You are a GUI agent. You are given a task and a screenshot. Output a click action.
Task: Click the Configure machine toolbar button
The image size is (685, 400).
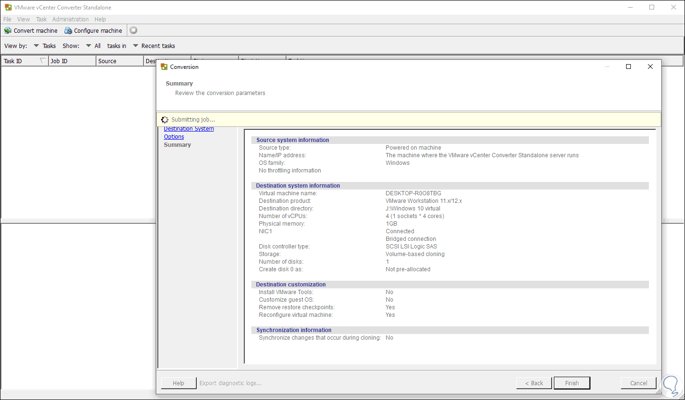click(94, 30)
